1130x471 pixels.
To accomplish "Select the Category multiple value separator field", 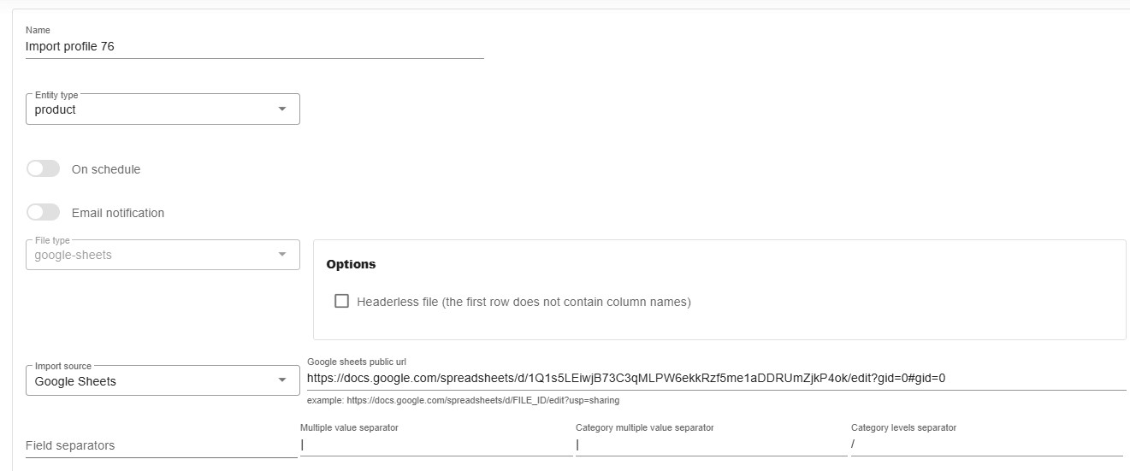I will [711, 445].
